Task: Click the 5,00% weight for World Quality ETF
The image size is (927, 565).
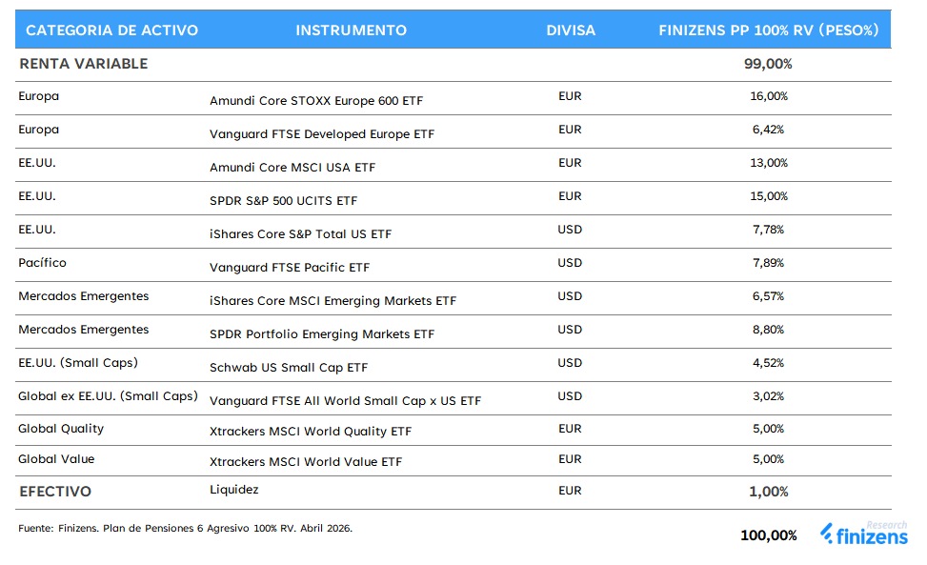Action: click(768, 429)
